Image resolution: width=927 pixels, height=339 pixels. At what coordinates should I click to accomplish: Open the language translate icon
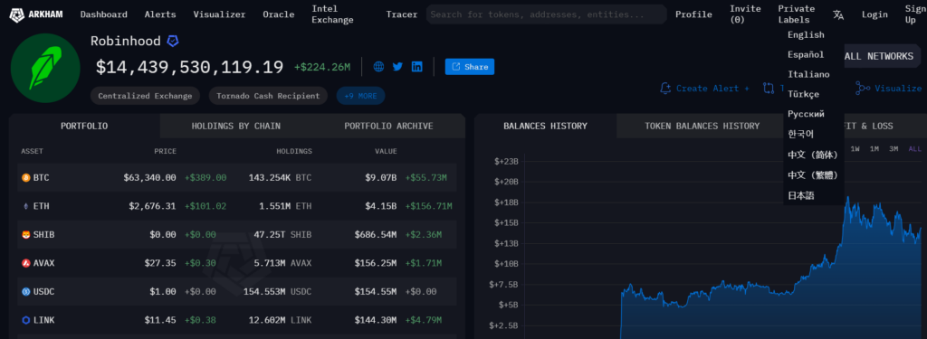[837, 14]
